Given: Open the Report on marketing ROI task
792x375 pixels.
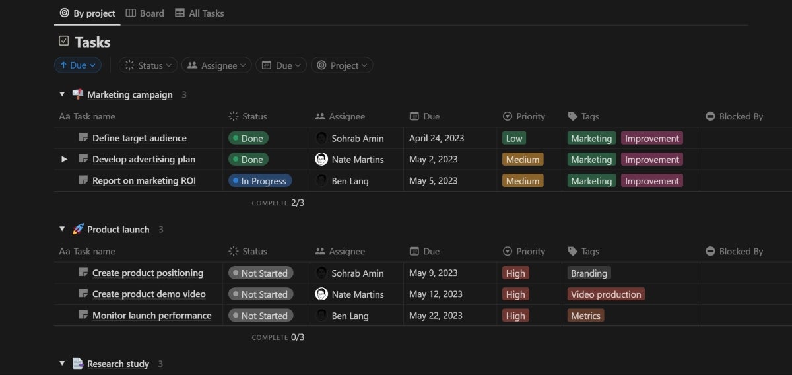Looking at the screenshot, I should click(x=144, y=181).
